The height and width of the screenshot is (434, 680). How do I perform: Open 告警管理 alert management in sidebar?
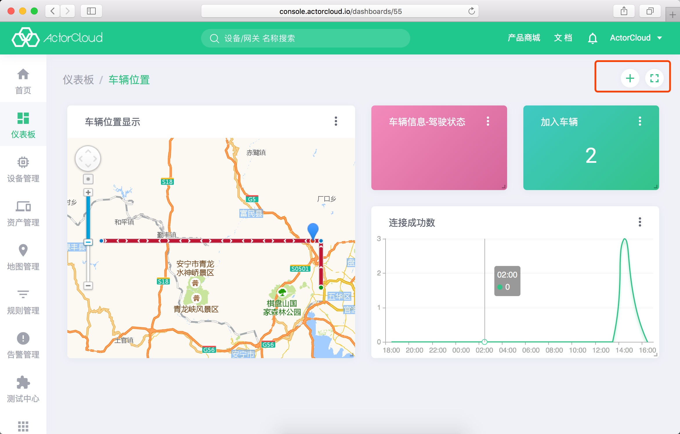pos(23,345)
